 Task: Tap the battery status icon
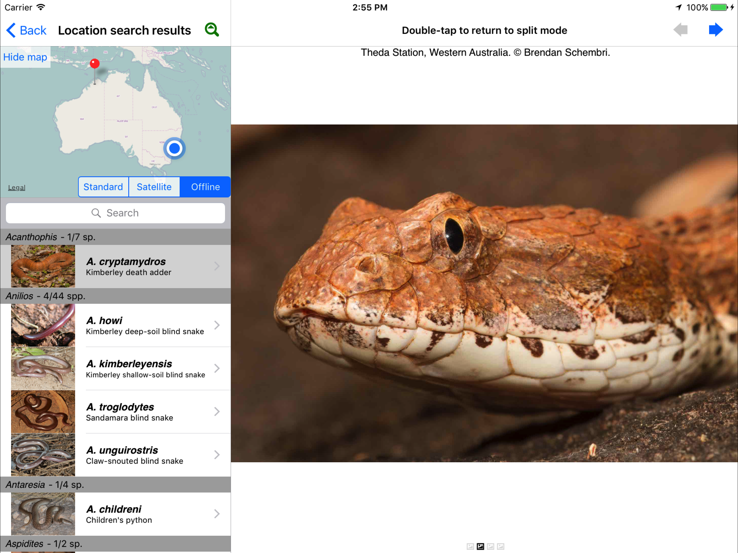(719, 7)
